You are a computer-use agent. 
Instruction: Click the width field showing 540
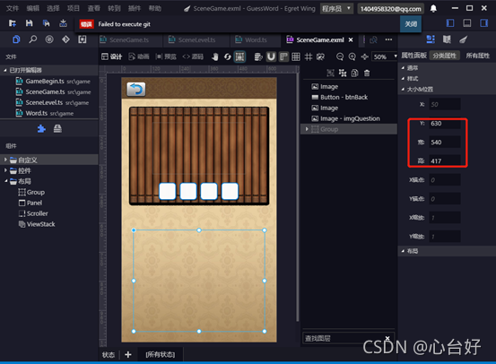coord(445,143)
